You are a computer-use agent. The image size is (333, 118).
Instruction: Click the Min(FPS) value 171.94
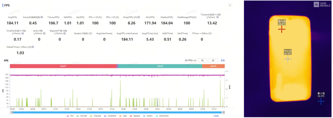coord(150,23)
